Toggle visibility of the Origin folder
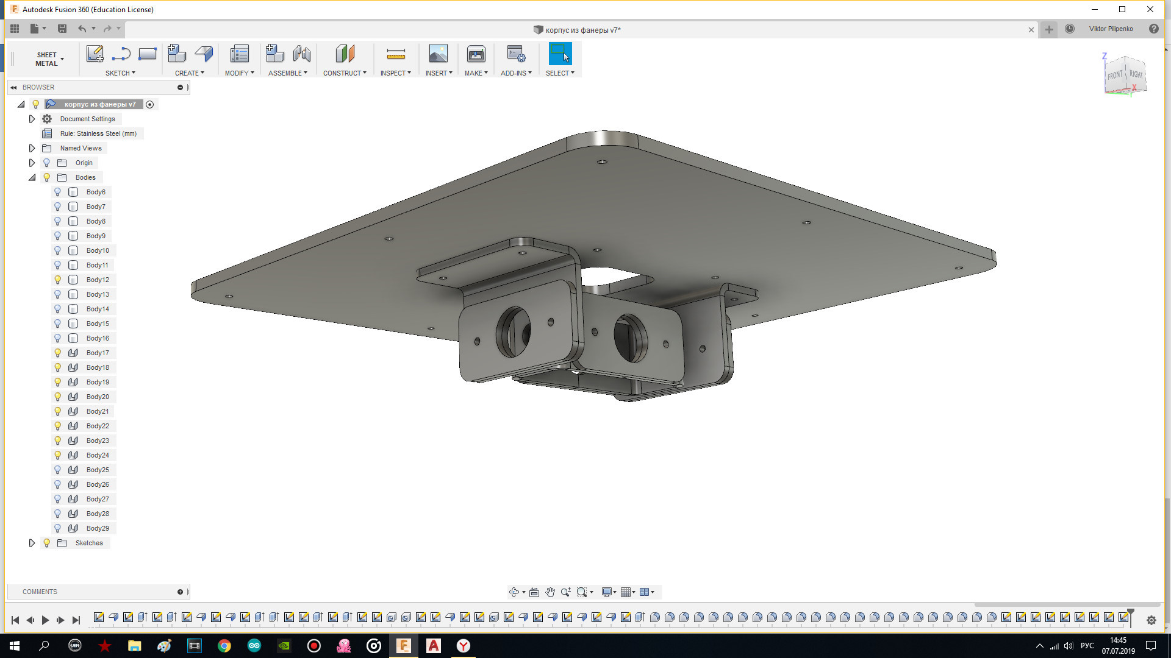 click(47, 163)
